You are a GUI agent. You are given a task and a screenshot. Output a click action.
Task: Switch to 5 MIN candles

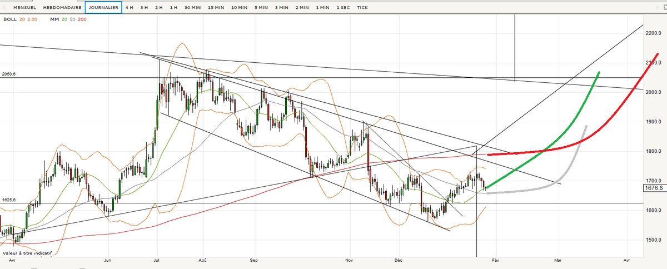coord(261,8)
